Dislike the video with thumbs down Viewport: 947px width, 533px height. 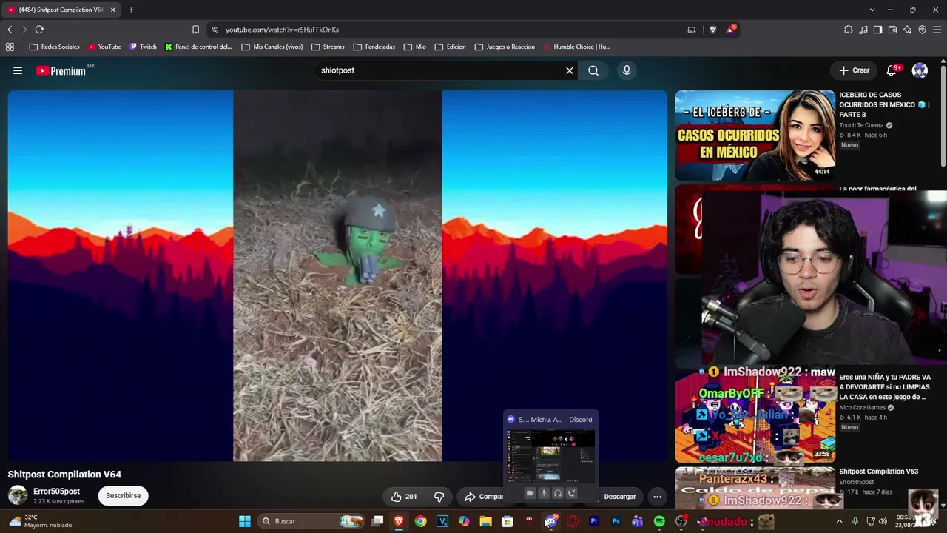(x=439, y=497)
